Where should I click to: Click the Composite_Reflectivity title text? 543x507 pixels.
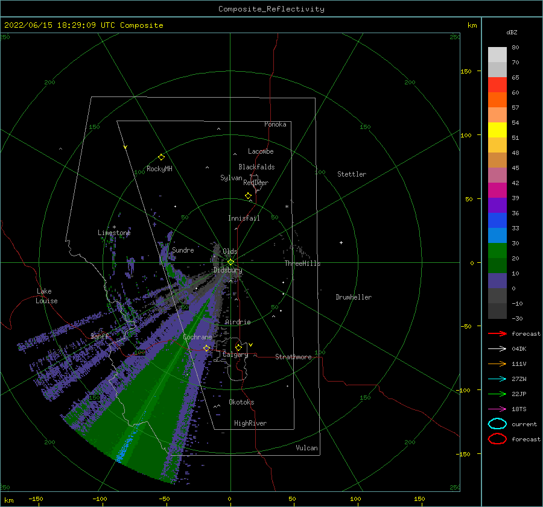point(271,9)
